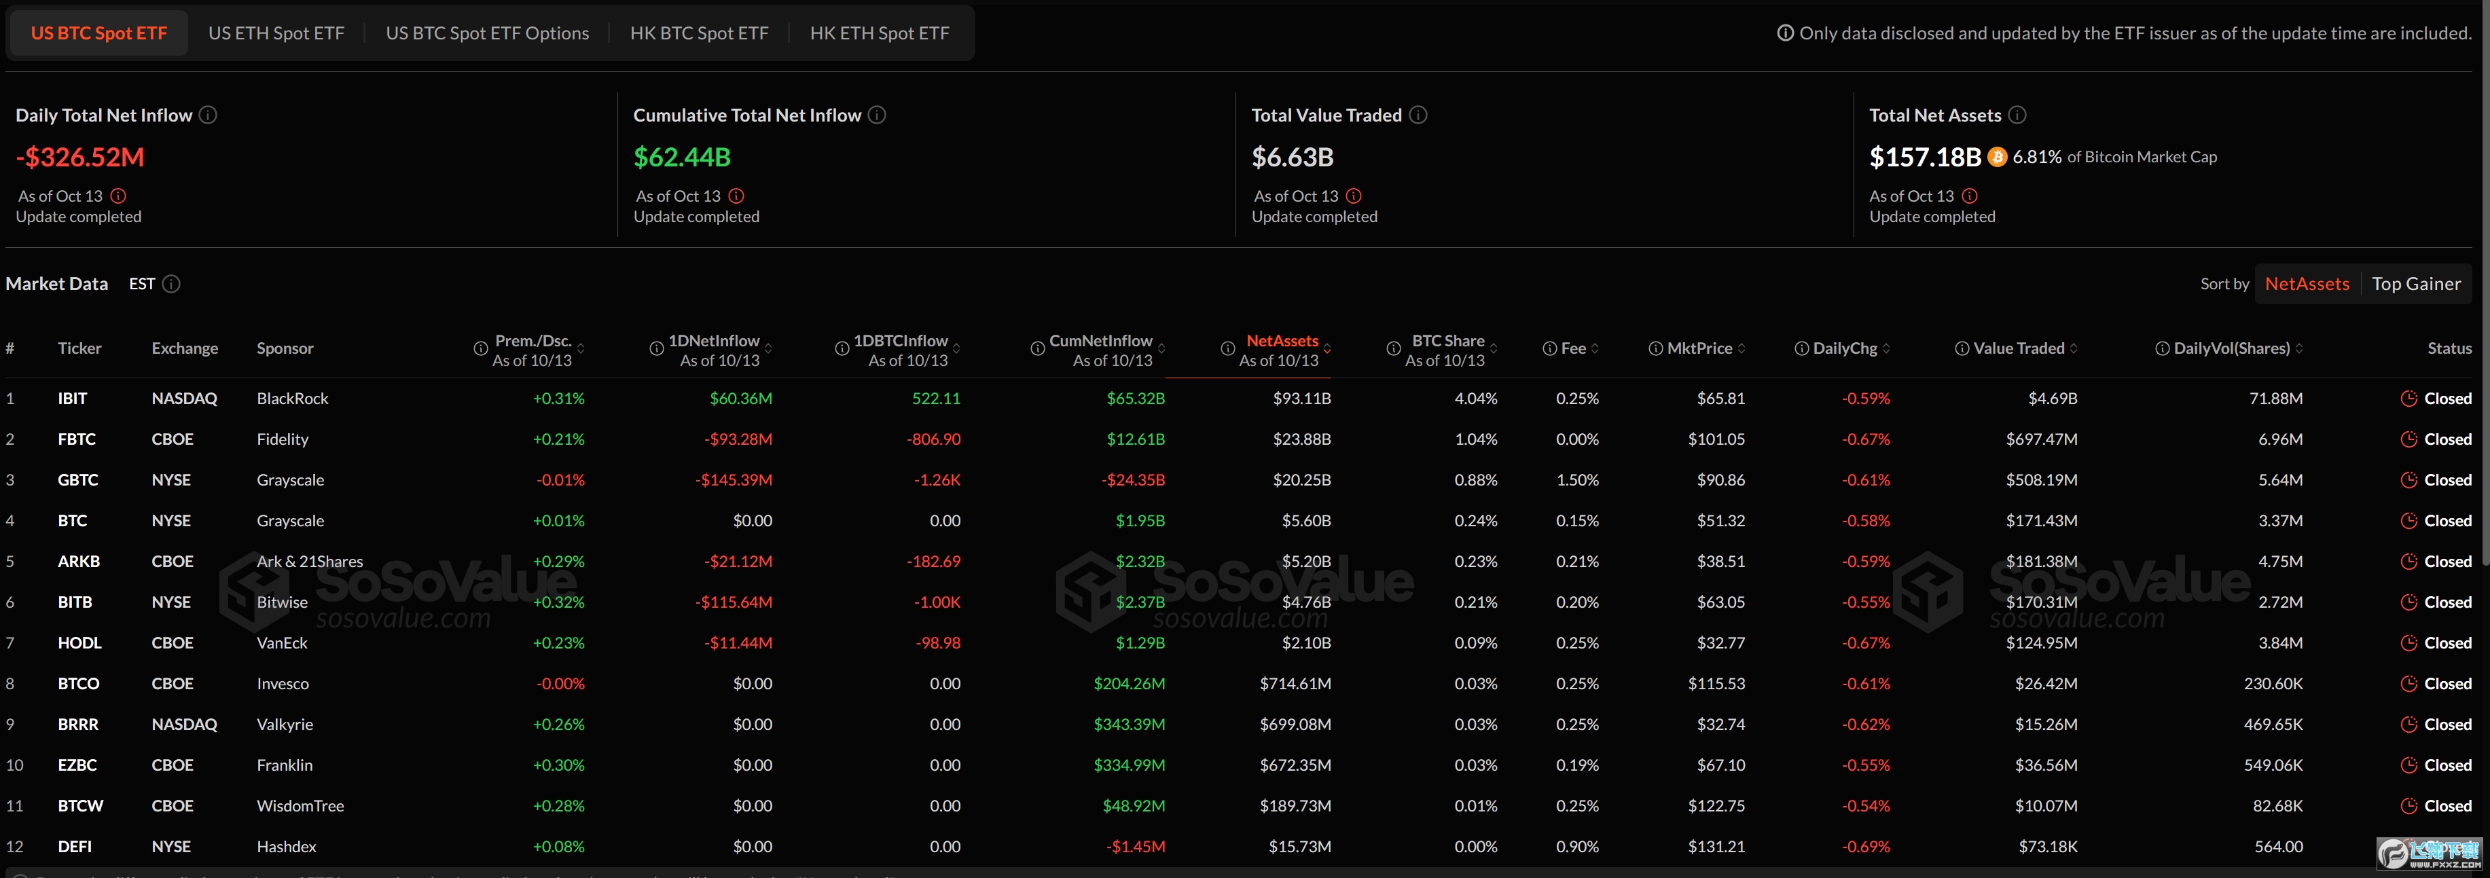The image size is (2490, 878).
Task: Click the GBTC Grayscale table row
Action: click(290, 480)
